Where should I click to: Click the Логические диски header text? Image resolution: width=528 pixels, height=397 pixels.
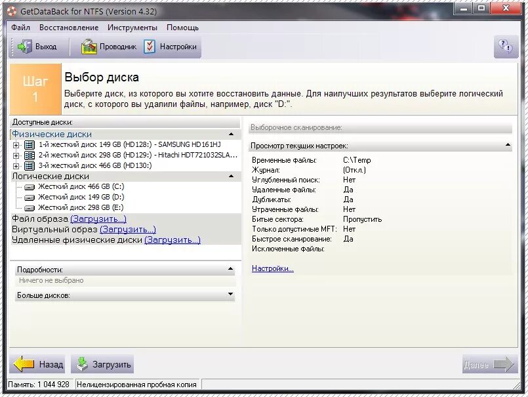pyautogui.click(x=51, y=177)
